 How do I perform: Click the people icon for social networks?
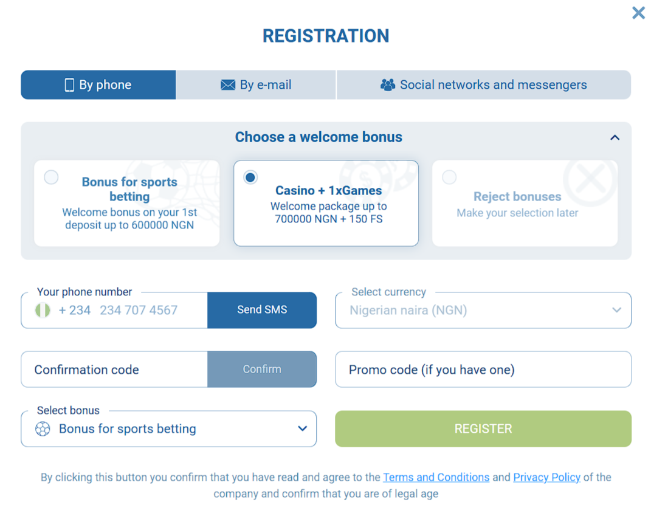click(x=387, y=85)
